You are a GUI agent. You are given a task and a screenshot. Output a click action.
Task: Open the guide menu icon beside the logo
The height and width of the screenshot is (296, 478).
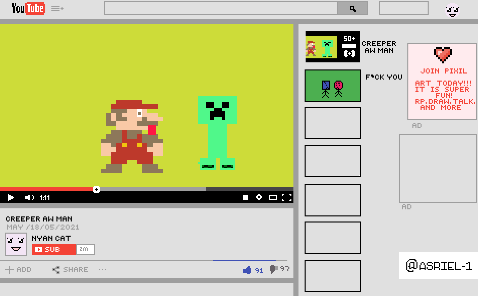[x=57, y=9]
